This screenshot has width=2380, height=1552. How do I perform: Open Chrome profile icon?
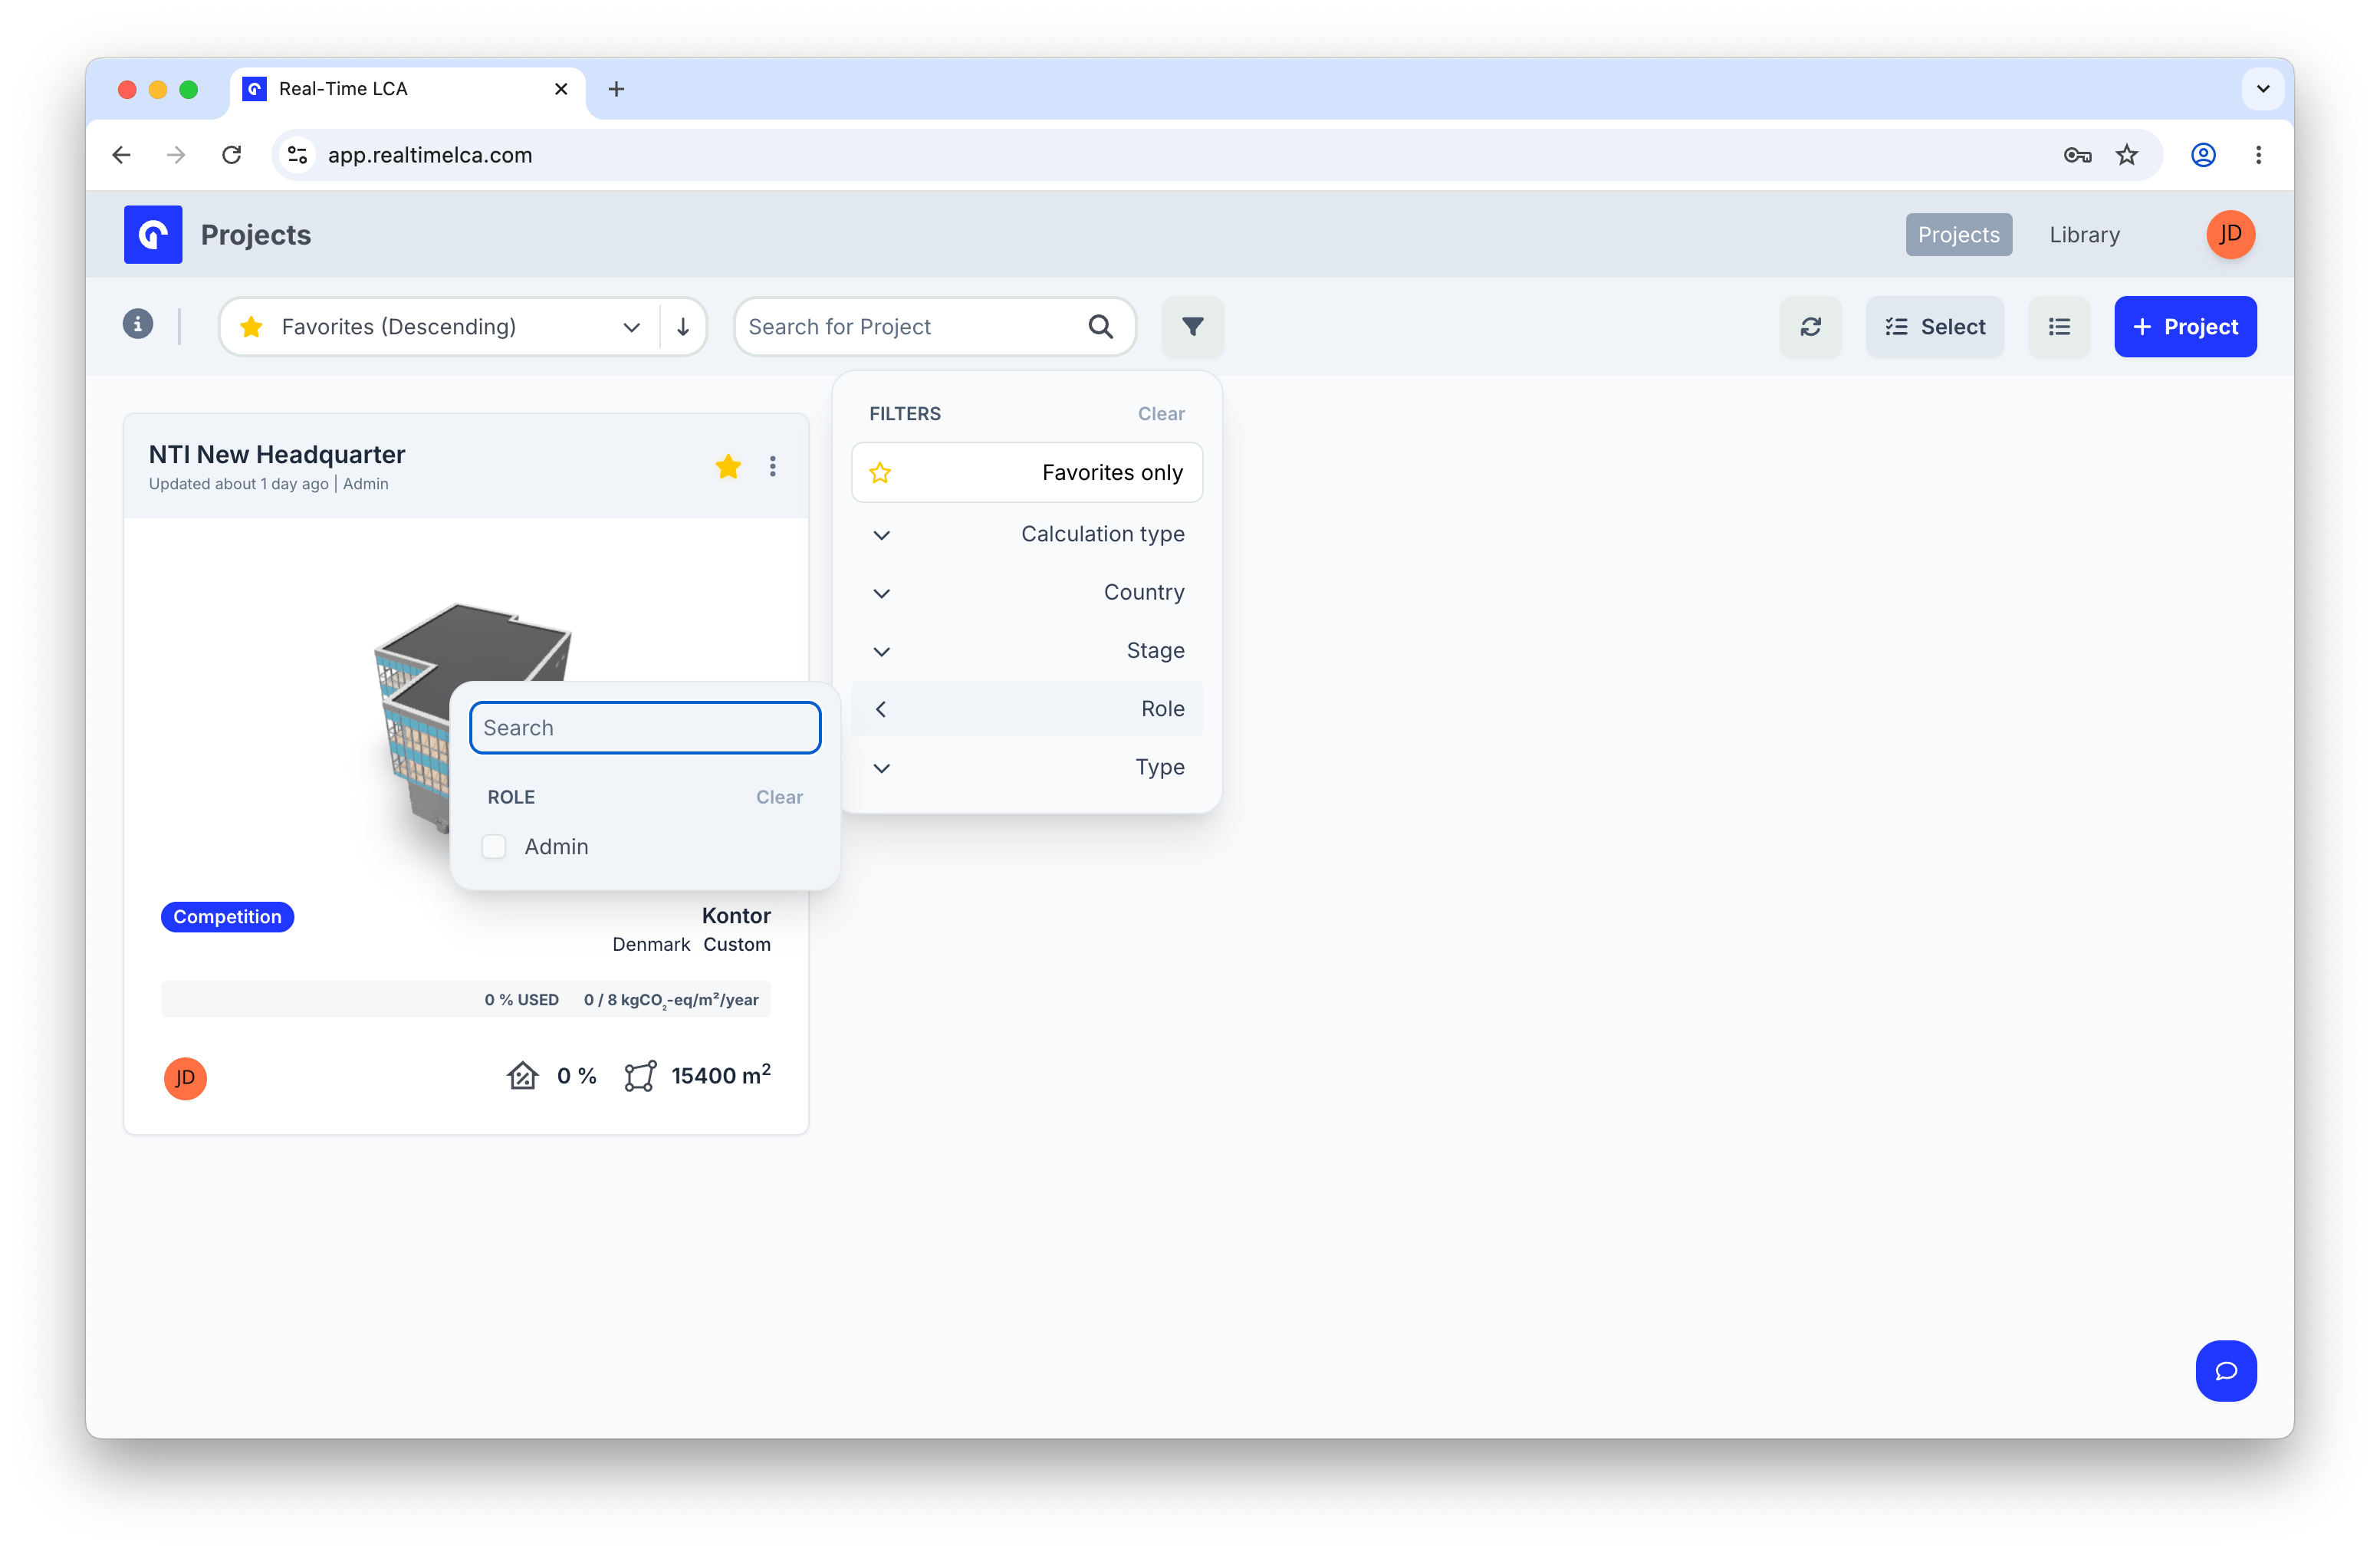(x=2203, y=155)
